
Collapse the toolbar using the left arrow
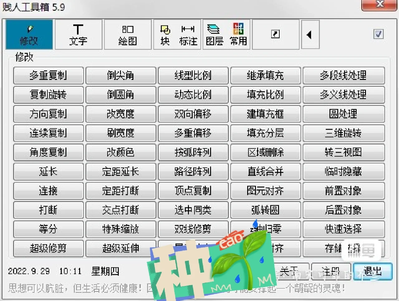(310, 35)
